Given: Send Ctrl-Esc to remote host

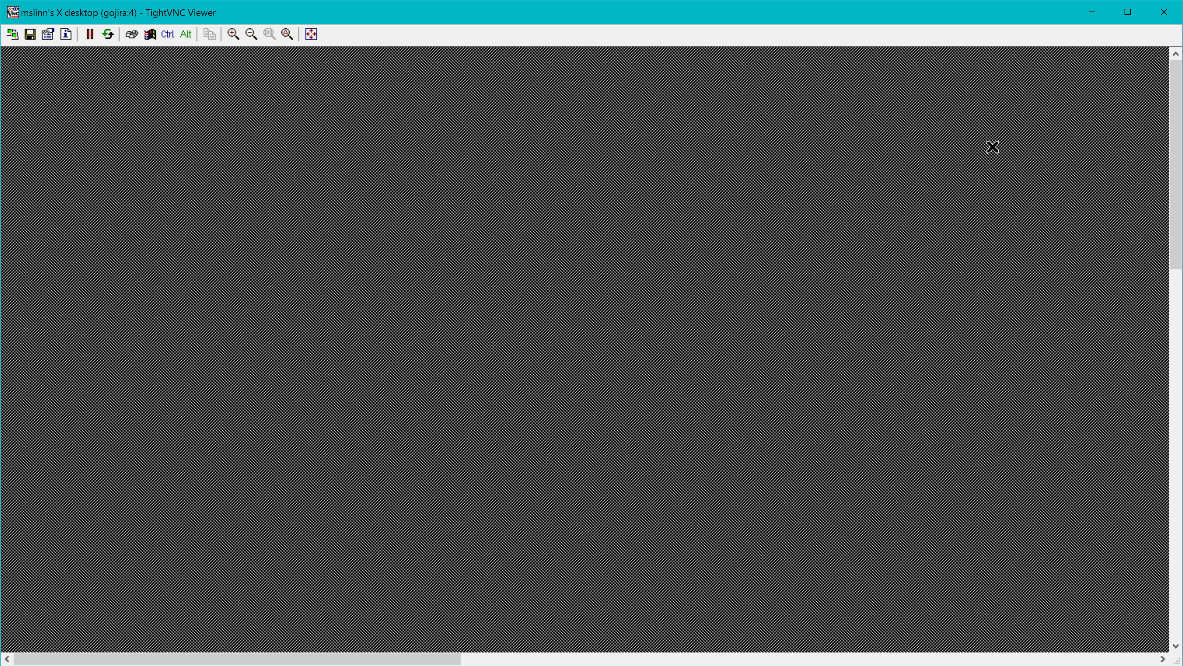Looking at the screenshot, I should tap(150, 34).
